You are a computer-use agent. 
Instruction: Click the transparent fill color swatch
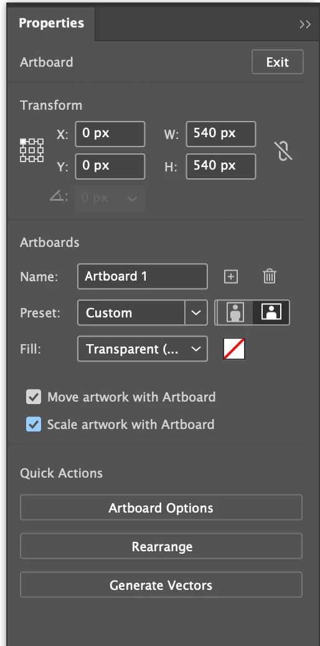[x=234, y=349]
